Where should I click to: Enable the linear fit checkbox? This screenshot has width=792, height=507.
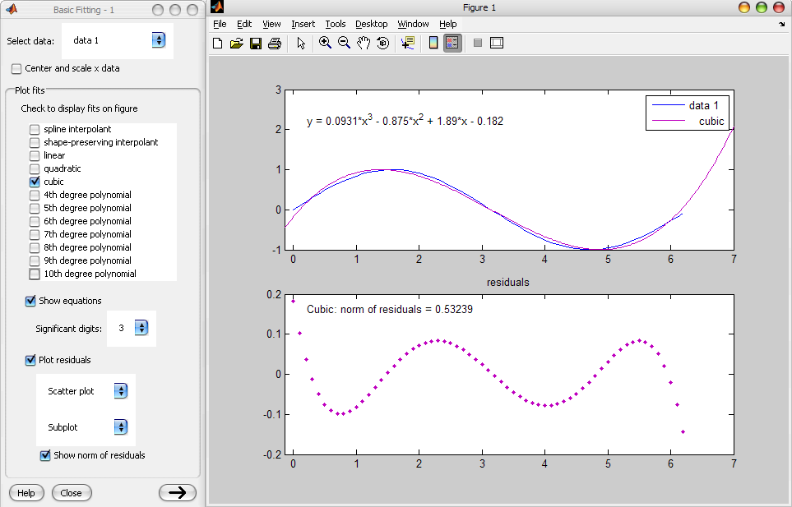point(35,156)
